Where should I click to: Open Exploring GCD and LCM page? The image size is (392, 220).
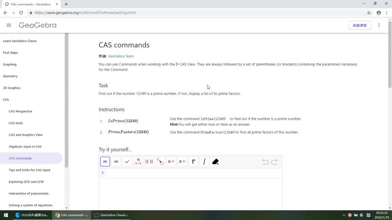tap(26, 182)
